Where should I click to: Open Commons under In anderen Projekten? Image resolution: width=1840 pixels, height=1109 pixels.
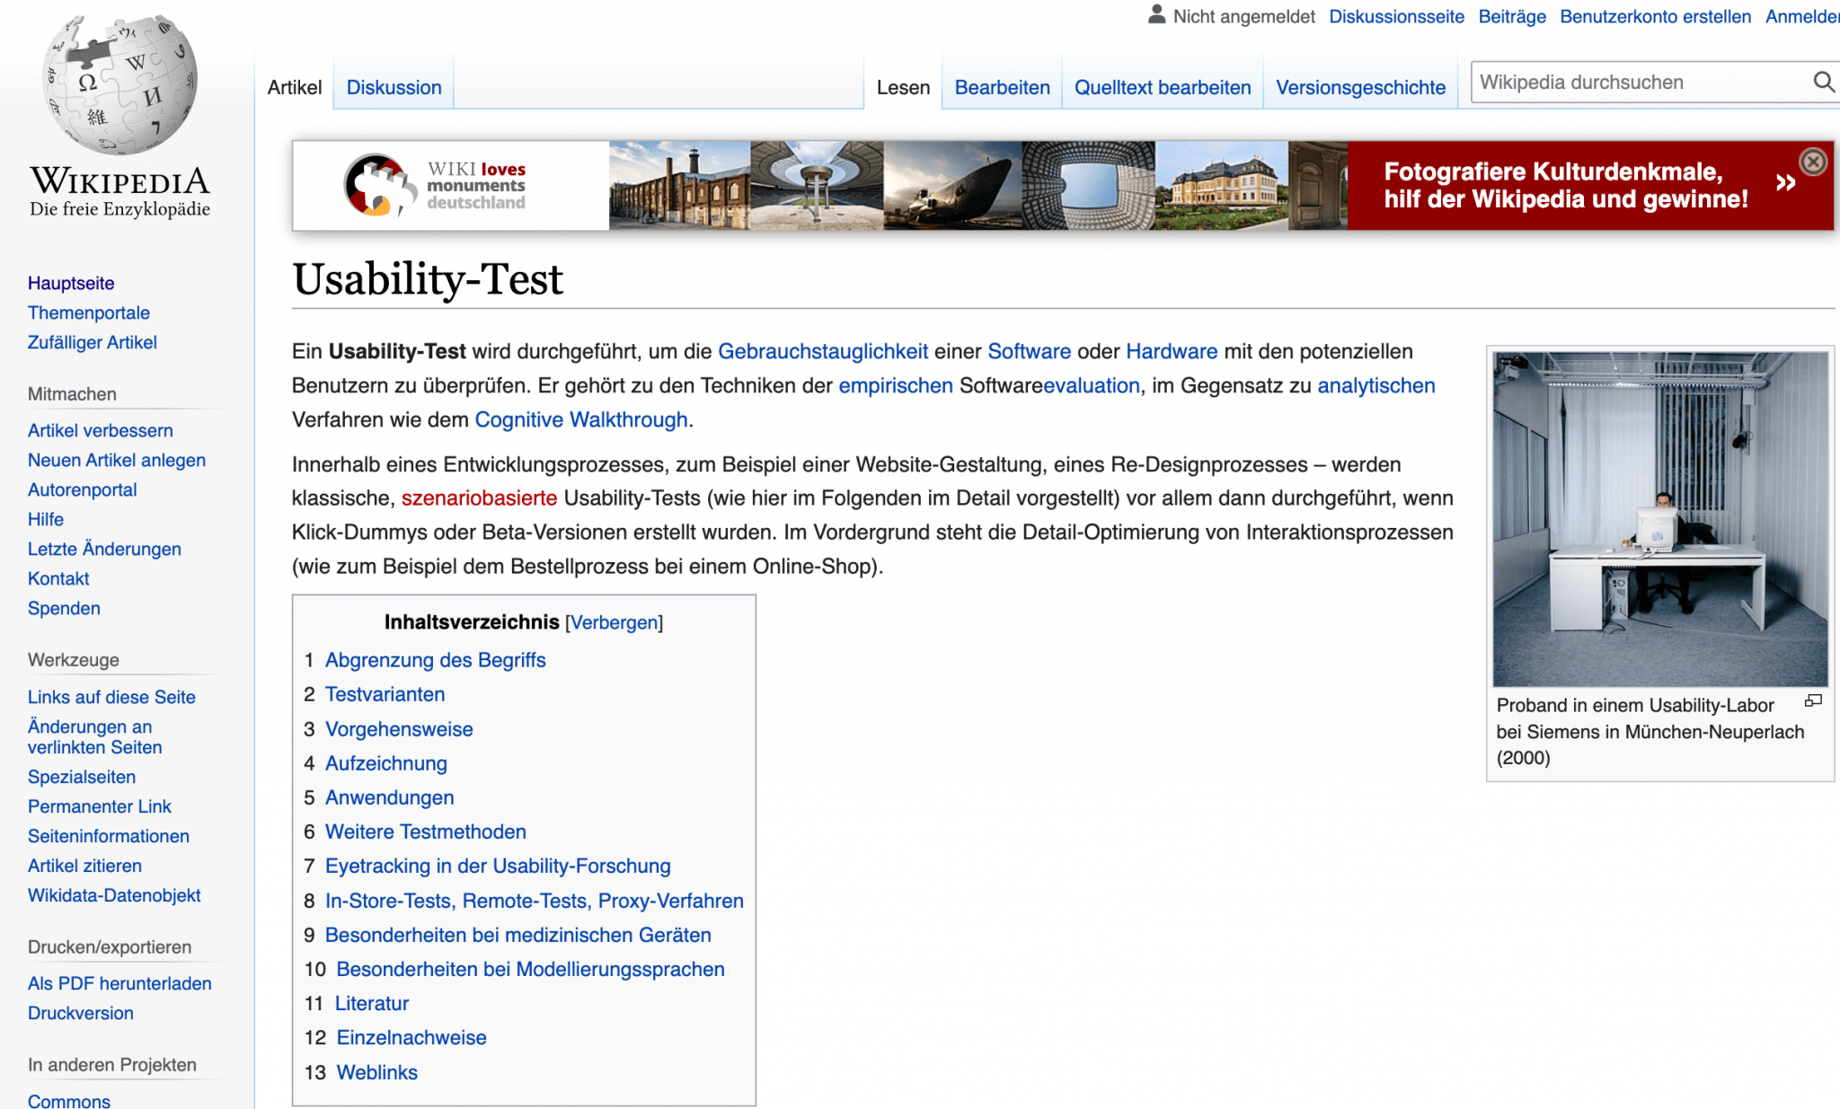(68, 1101)
